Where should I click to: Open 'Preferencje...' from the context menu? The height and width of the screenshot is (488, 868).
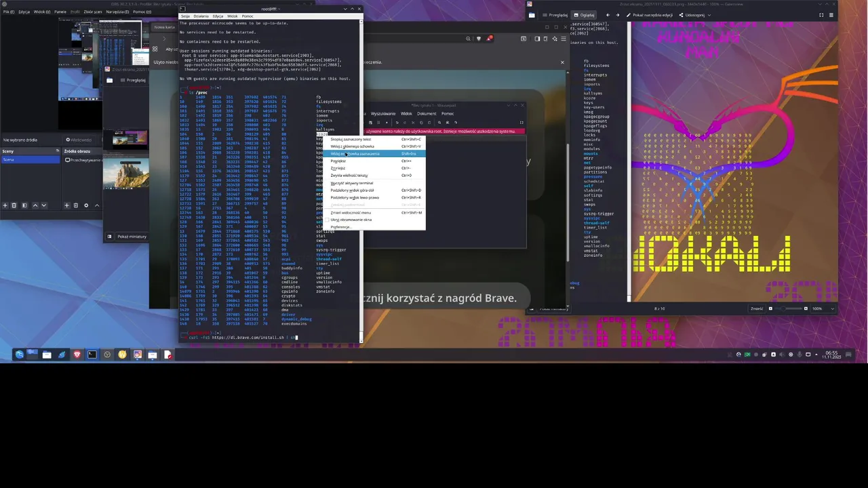click(x=375, y=227)
